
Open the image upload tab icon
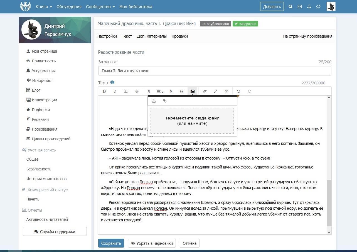coord(154,101)
